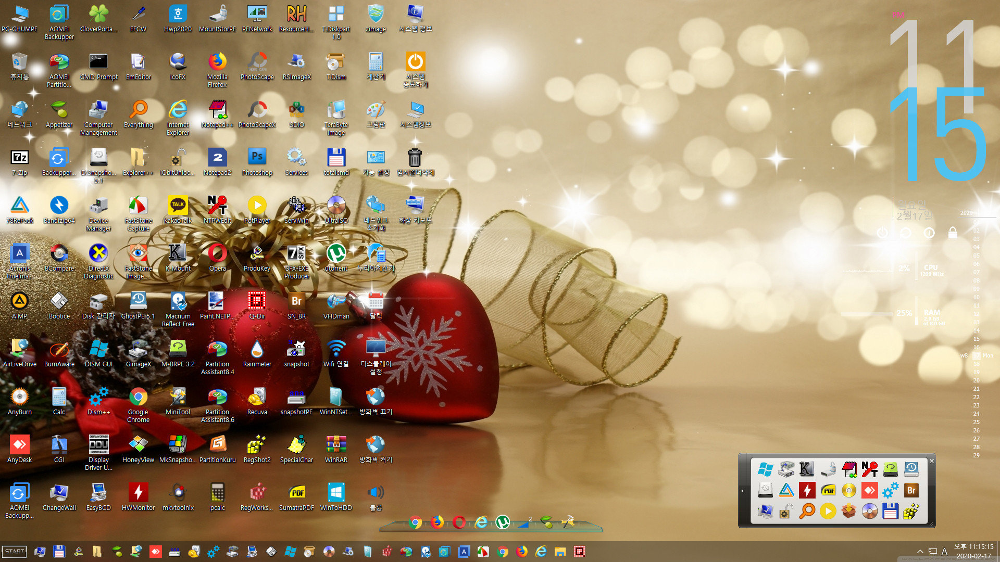Viewport: 1000px width, 562px height.
Task: Open CMD Prompt desktop shortcut
Action: pos(98,66)
